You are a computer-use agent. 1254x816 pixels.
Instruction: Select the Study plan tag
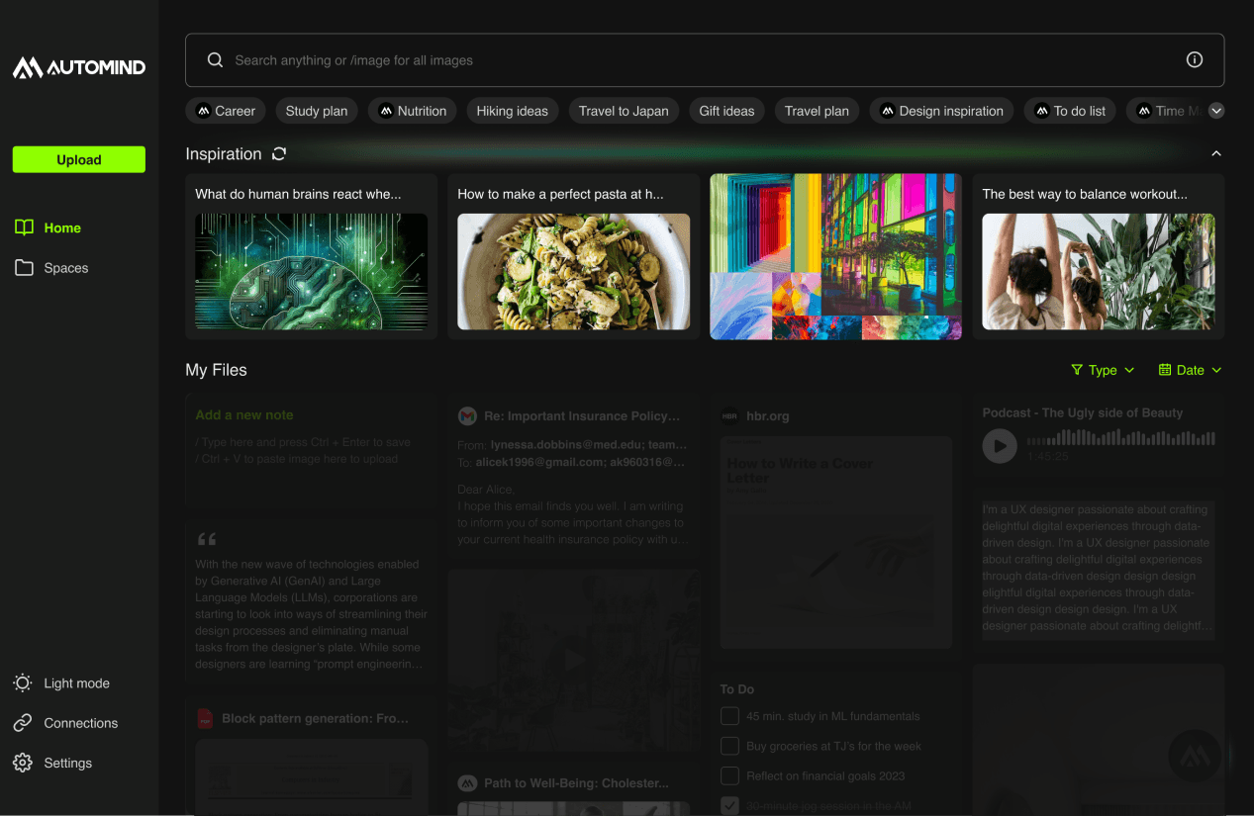(x=317, y=111)
